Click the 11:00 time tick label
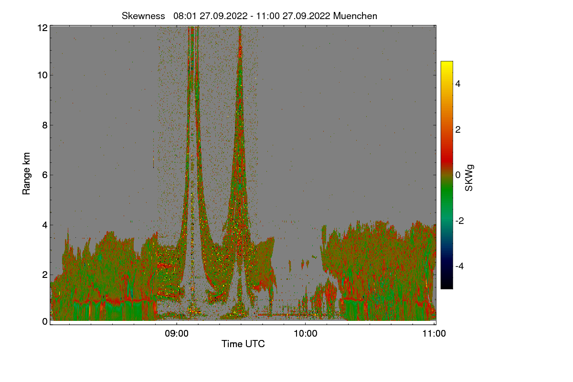 (x=435, y=334)
